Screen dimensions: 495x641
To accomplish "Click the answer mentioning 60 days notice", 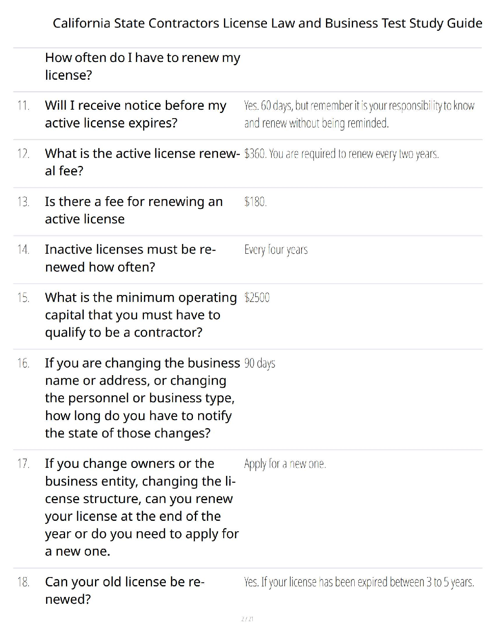I will (x=359, y=114).
